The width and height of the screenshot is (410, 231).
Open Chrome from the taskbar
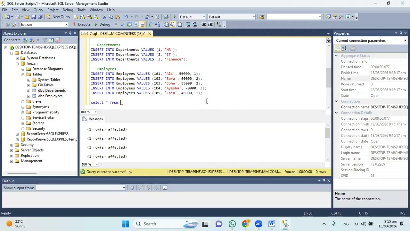[x=245, y=224]
